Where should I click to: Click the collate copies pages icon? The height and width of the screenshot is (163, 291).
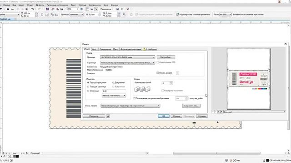coord(142,89)
